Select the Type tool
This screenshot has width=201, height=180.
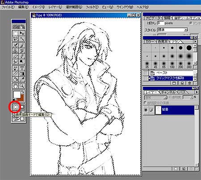click(22, 68)
